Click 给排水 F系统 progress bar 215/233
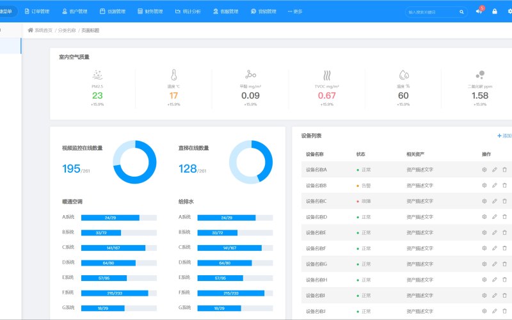 click(x=235, y=293)
